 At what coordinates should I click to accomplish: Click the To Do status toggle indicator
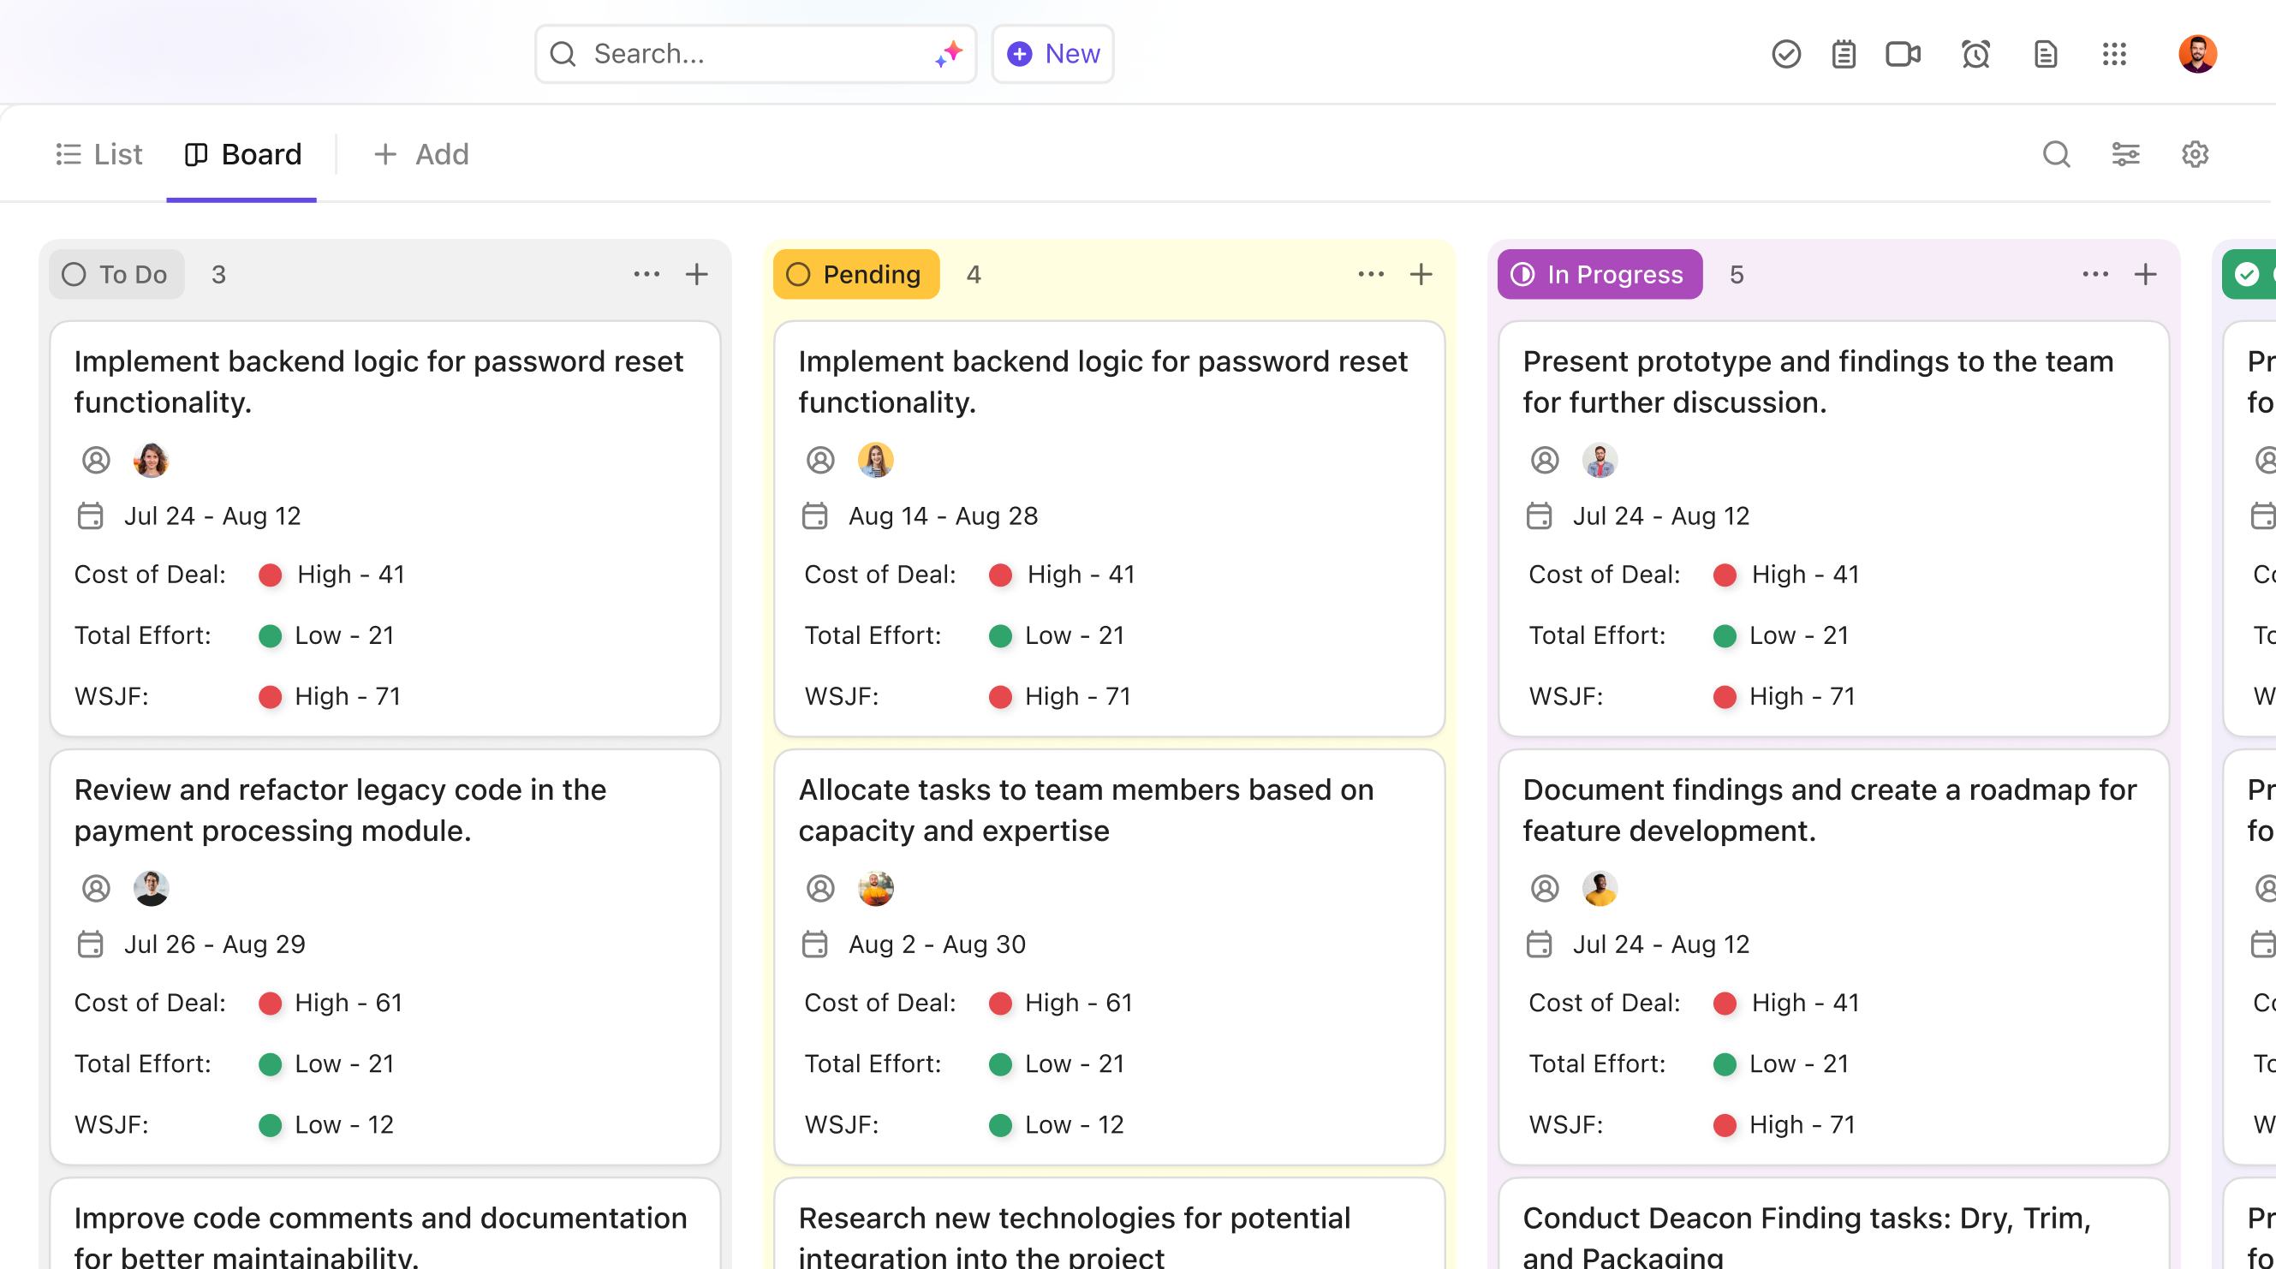tap(74, 273)
